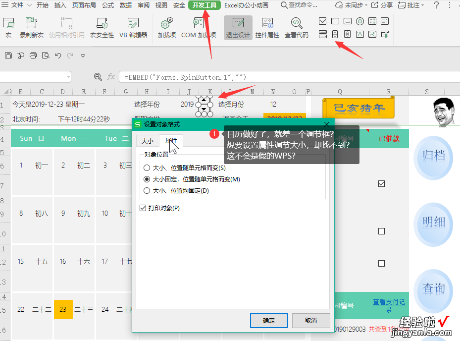Expand the 文件 menu dropdown arrow

pos(29,5)
